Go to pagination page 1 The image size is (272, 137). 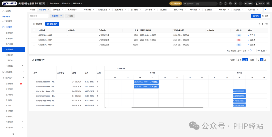(x=252, y=51)
